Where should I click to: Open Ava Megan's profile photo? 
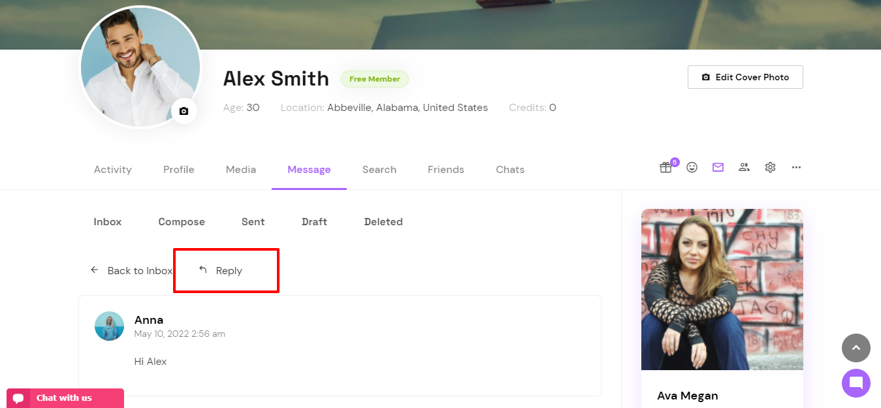[x=722, y=289]
